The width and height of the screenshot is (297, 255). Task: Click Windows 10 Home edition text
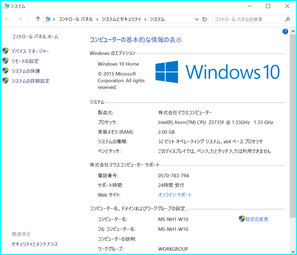coord(118,64)
